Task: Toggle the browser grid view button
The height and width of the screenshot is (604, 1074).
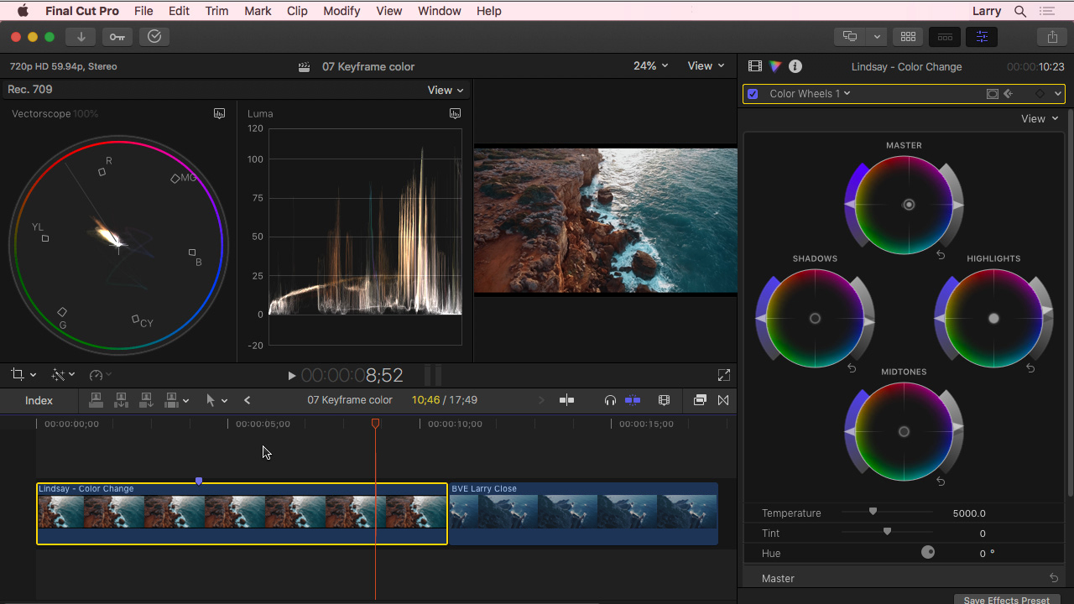Action: (x=908, y=37)
